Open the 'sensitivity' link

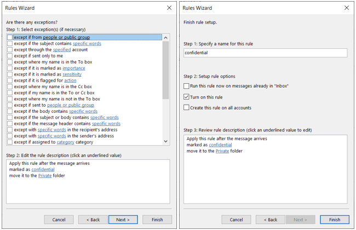click(x=72, y=74)
